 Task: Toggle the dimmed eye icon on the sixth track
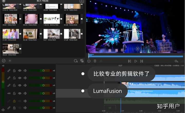pos(20,108)
